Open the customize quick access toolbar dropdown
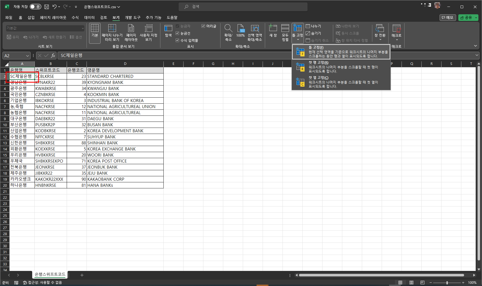This screenshot has width=482, height=286. pos(76,7)
